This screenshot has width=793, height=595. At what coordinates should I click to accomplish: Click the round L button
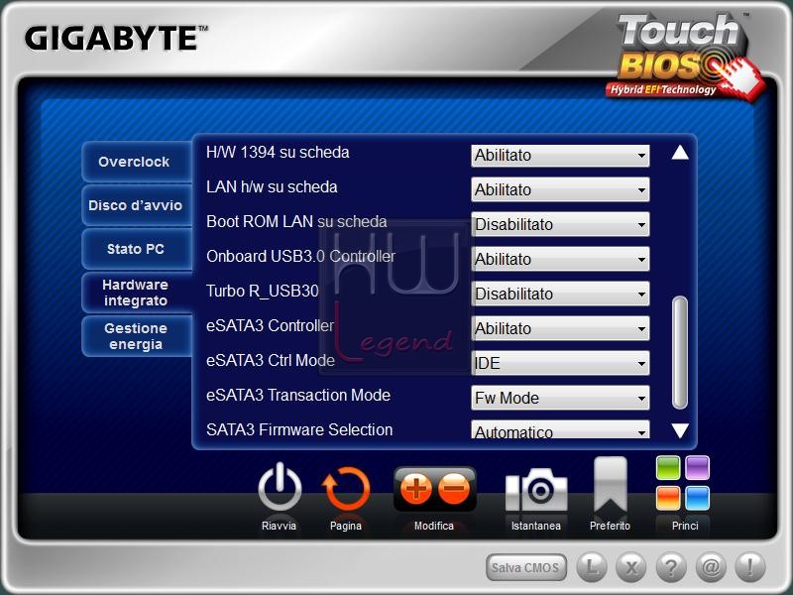(x=592, y=567)
